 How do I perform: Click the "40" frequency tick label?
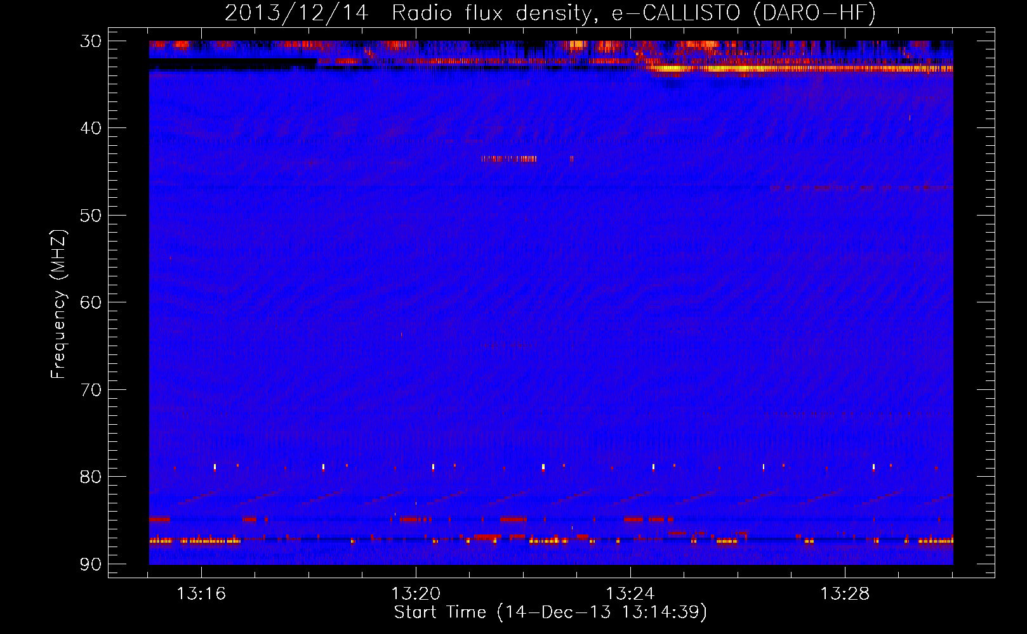(x=91, y=128)
